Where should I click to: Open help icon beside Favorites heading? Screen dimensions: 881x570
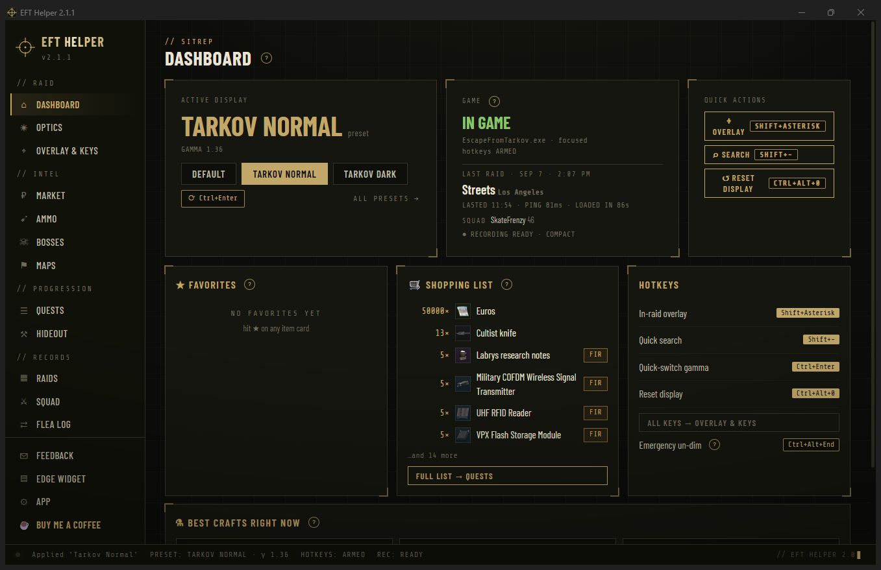click(249, 285)
